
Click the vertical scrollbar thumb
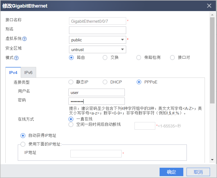[212, 61]
